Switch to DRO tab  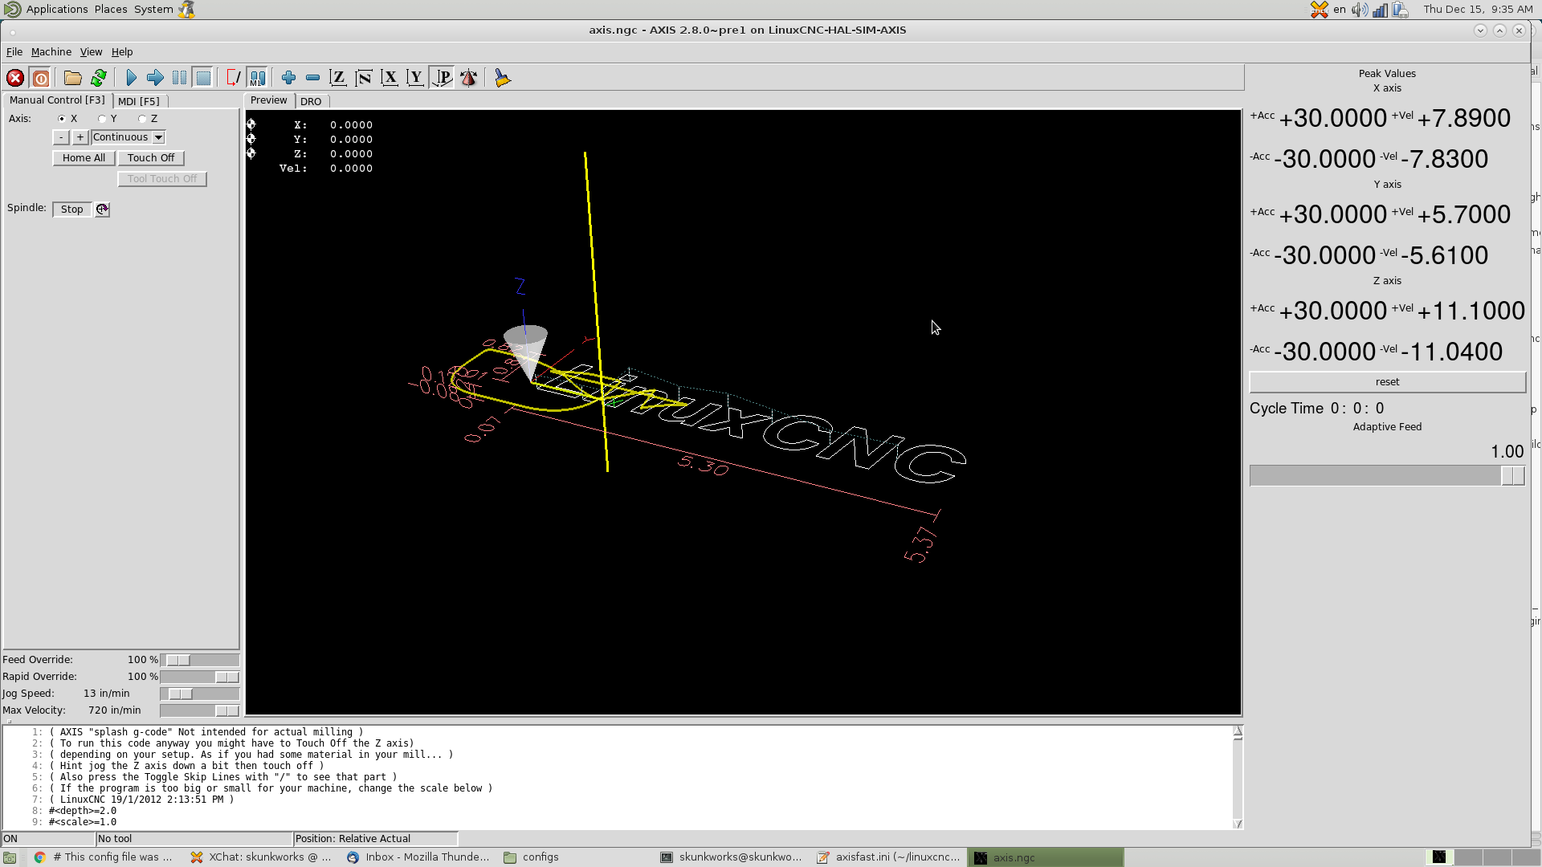click(x=311, y=101)
